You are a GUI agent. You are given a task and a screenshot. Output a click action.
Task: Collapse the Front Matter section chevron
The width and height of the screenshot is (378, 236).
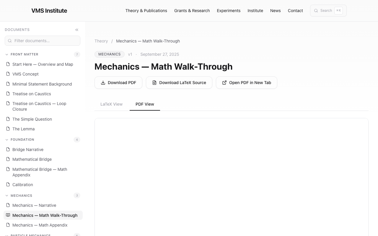point(7,54)
